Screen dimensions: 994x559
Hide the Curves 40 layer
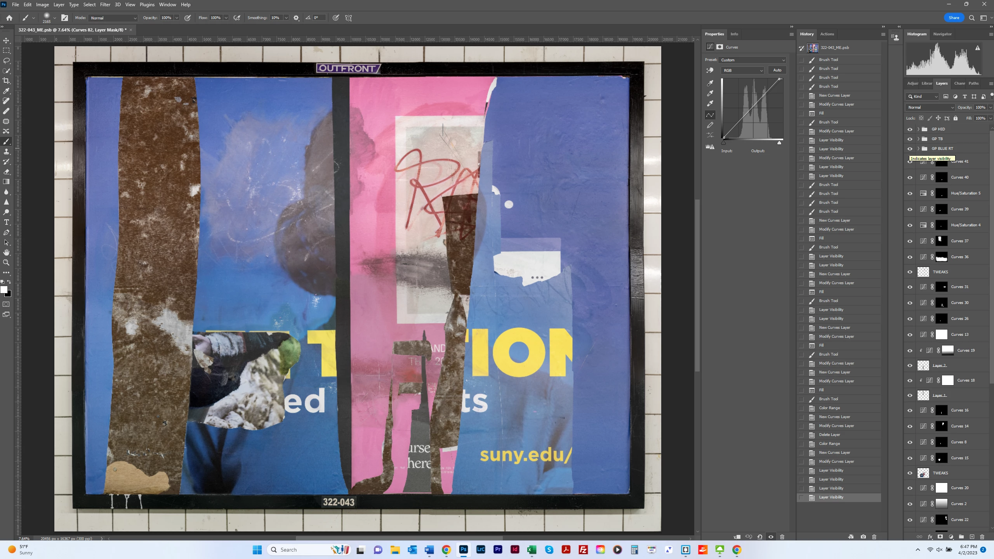910,177
